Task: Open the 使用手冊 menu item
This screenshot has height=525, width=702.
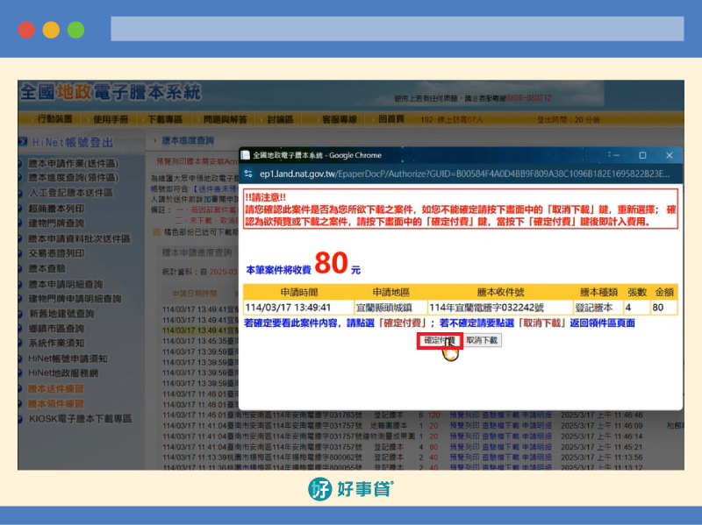Action: click(111, 118)
